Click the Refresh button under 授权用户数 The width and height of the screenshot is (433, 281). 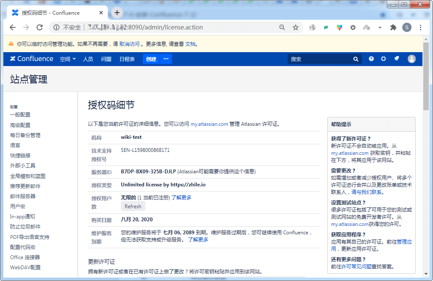click(x=133, y=206)
